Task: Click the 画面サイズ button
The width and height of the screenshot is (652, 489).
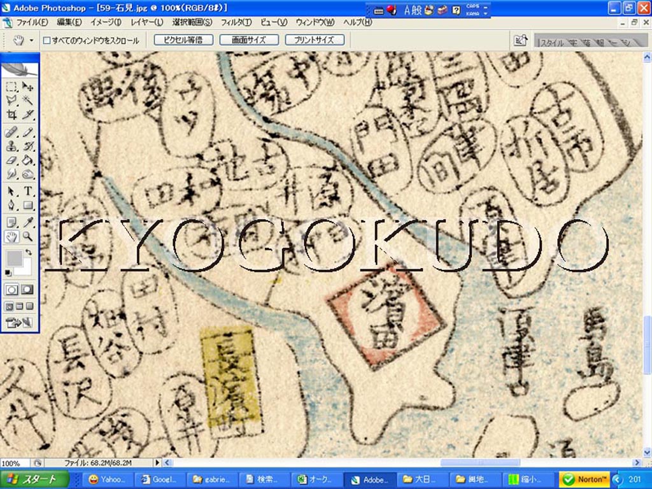Action: point(249,40)
